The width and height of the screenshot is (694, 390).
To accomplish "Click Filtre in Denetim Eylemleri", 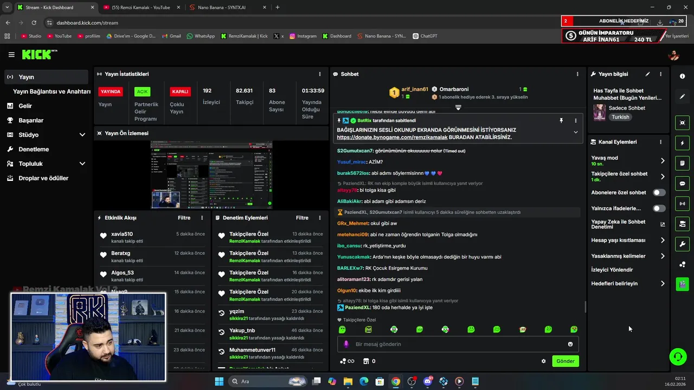I will click(302, 218).
